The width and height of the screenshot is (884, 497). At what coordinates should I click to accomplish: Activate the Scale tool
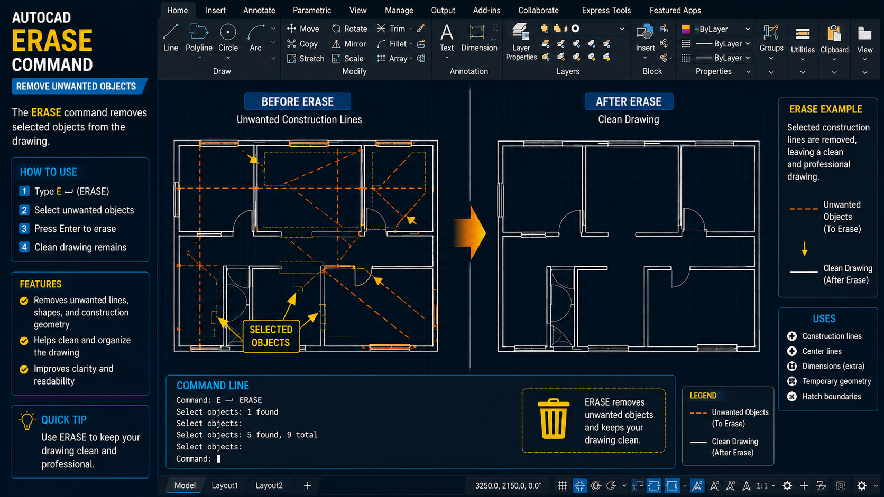tap(348, 59)
